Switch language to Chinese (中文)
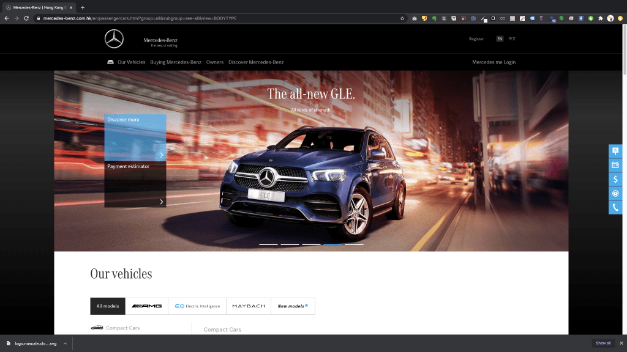 (512, 38)
